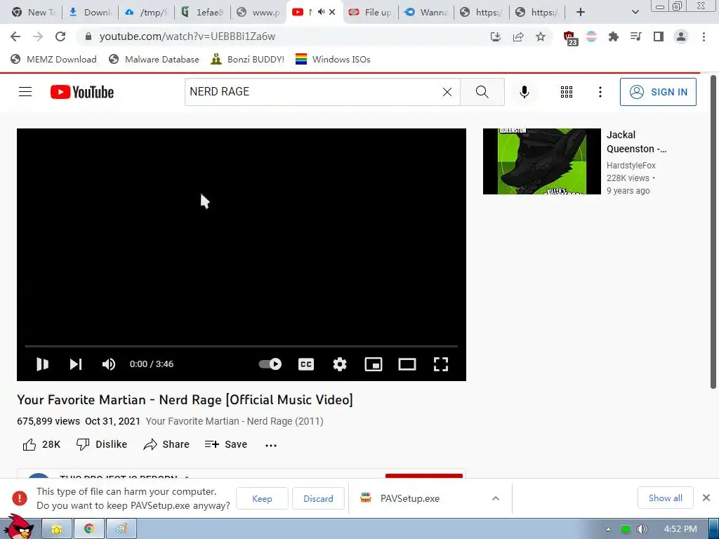The image size is (719, 539).
Task: Share the video
Action: pyautogui.click(x=166, y=444)
